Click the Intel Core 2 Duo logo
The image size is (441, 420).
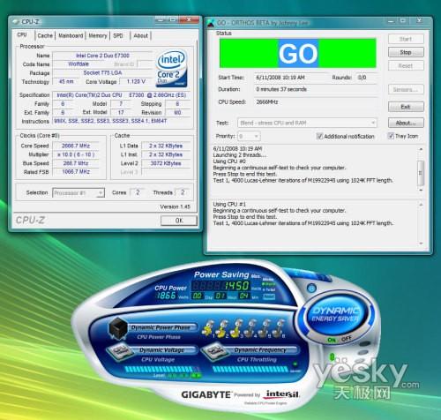171,69
